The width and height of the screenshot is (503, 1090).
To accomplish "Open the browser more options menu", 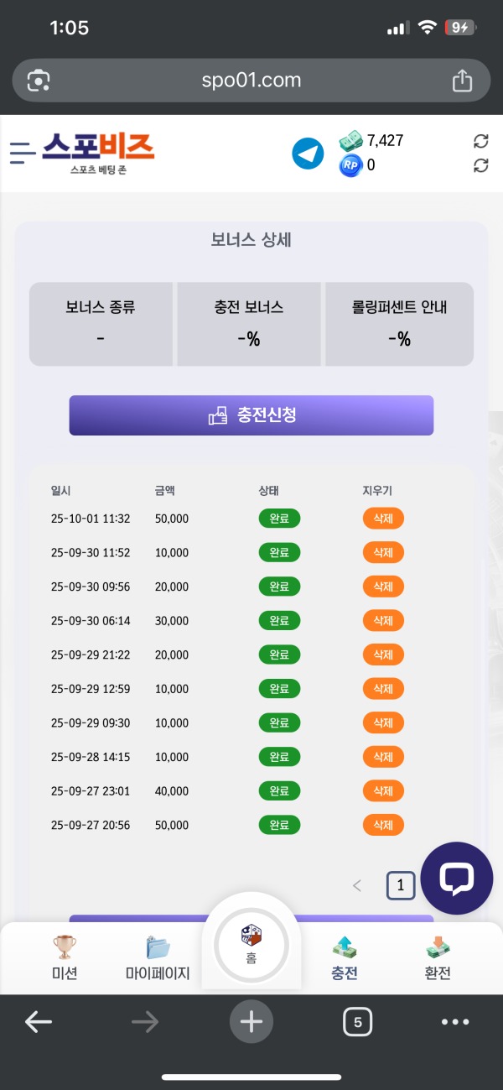I will pos(455,1022).
